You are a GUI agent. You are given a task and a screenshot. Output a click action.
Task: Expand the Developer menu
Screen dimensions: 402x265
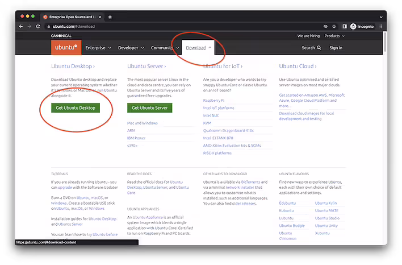[131, 48]
